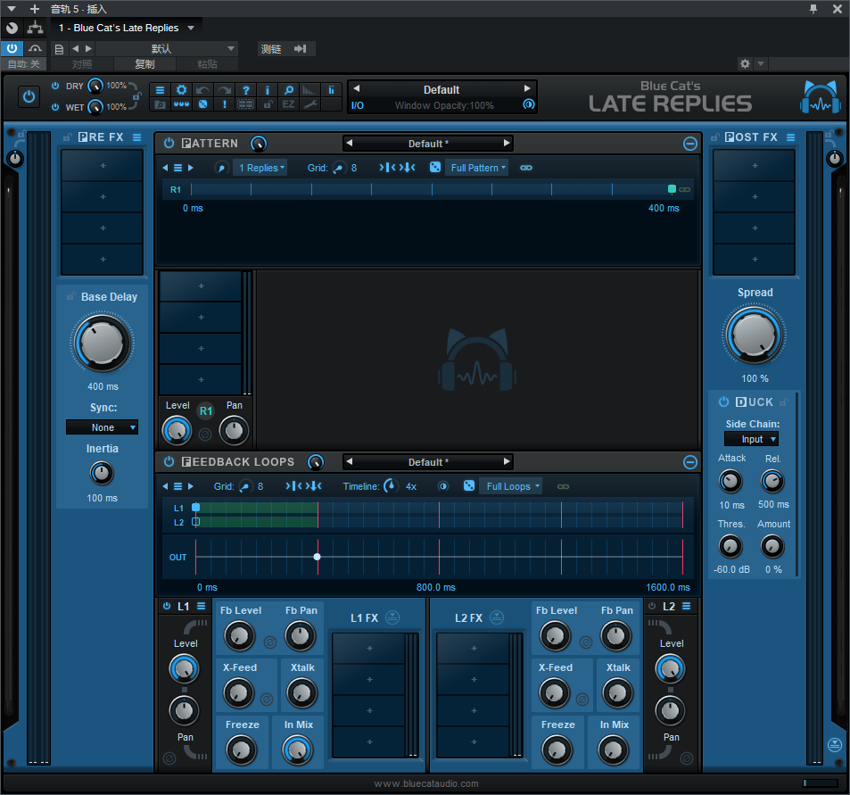This screenshot has width=850, height=795.
Task: Add effect in first POST FX slot
Action: click(x=755, y=165)
